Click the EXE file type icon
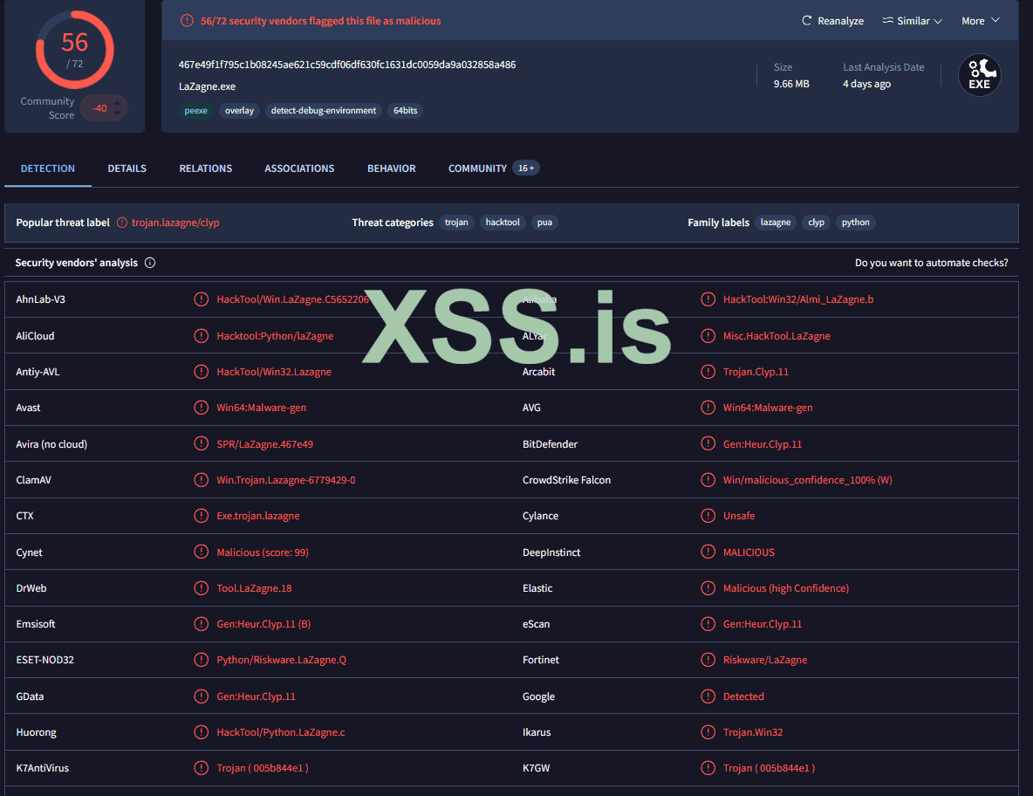This screenshot has height=796, width=1033. (979, 75)
